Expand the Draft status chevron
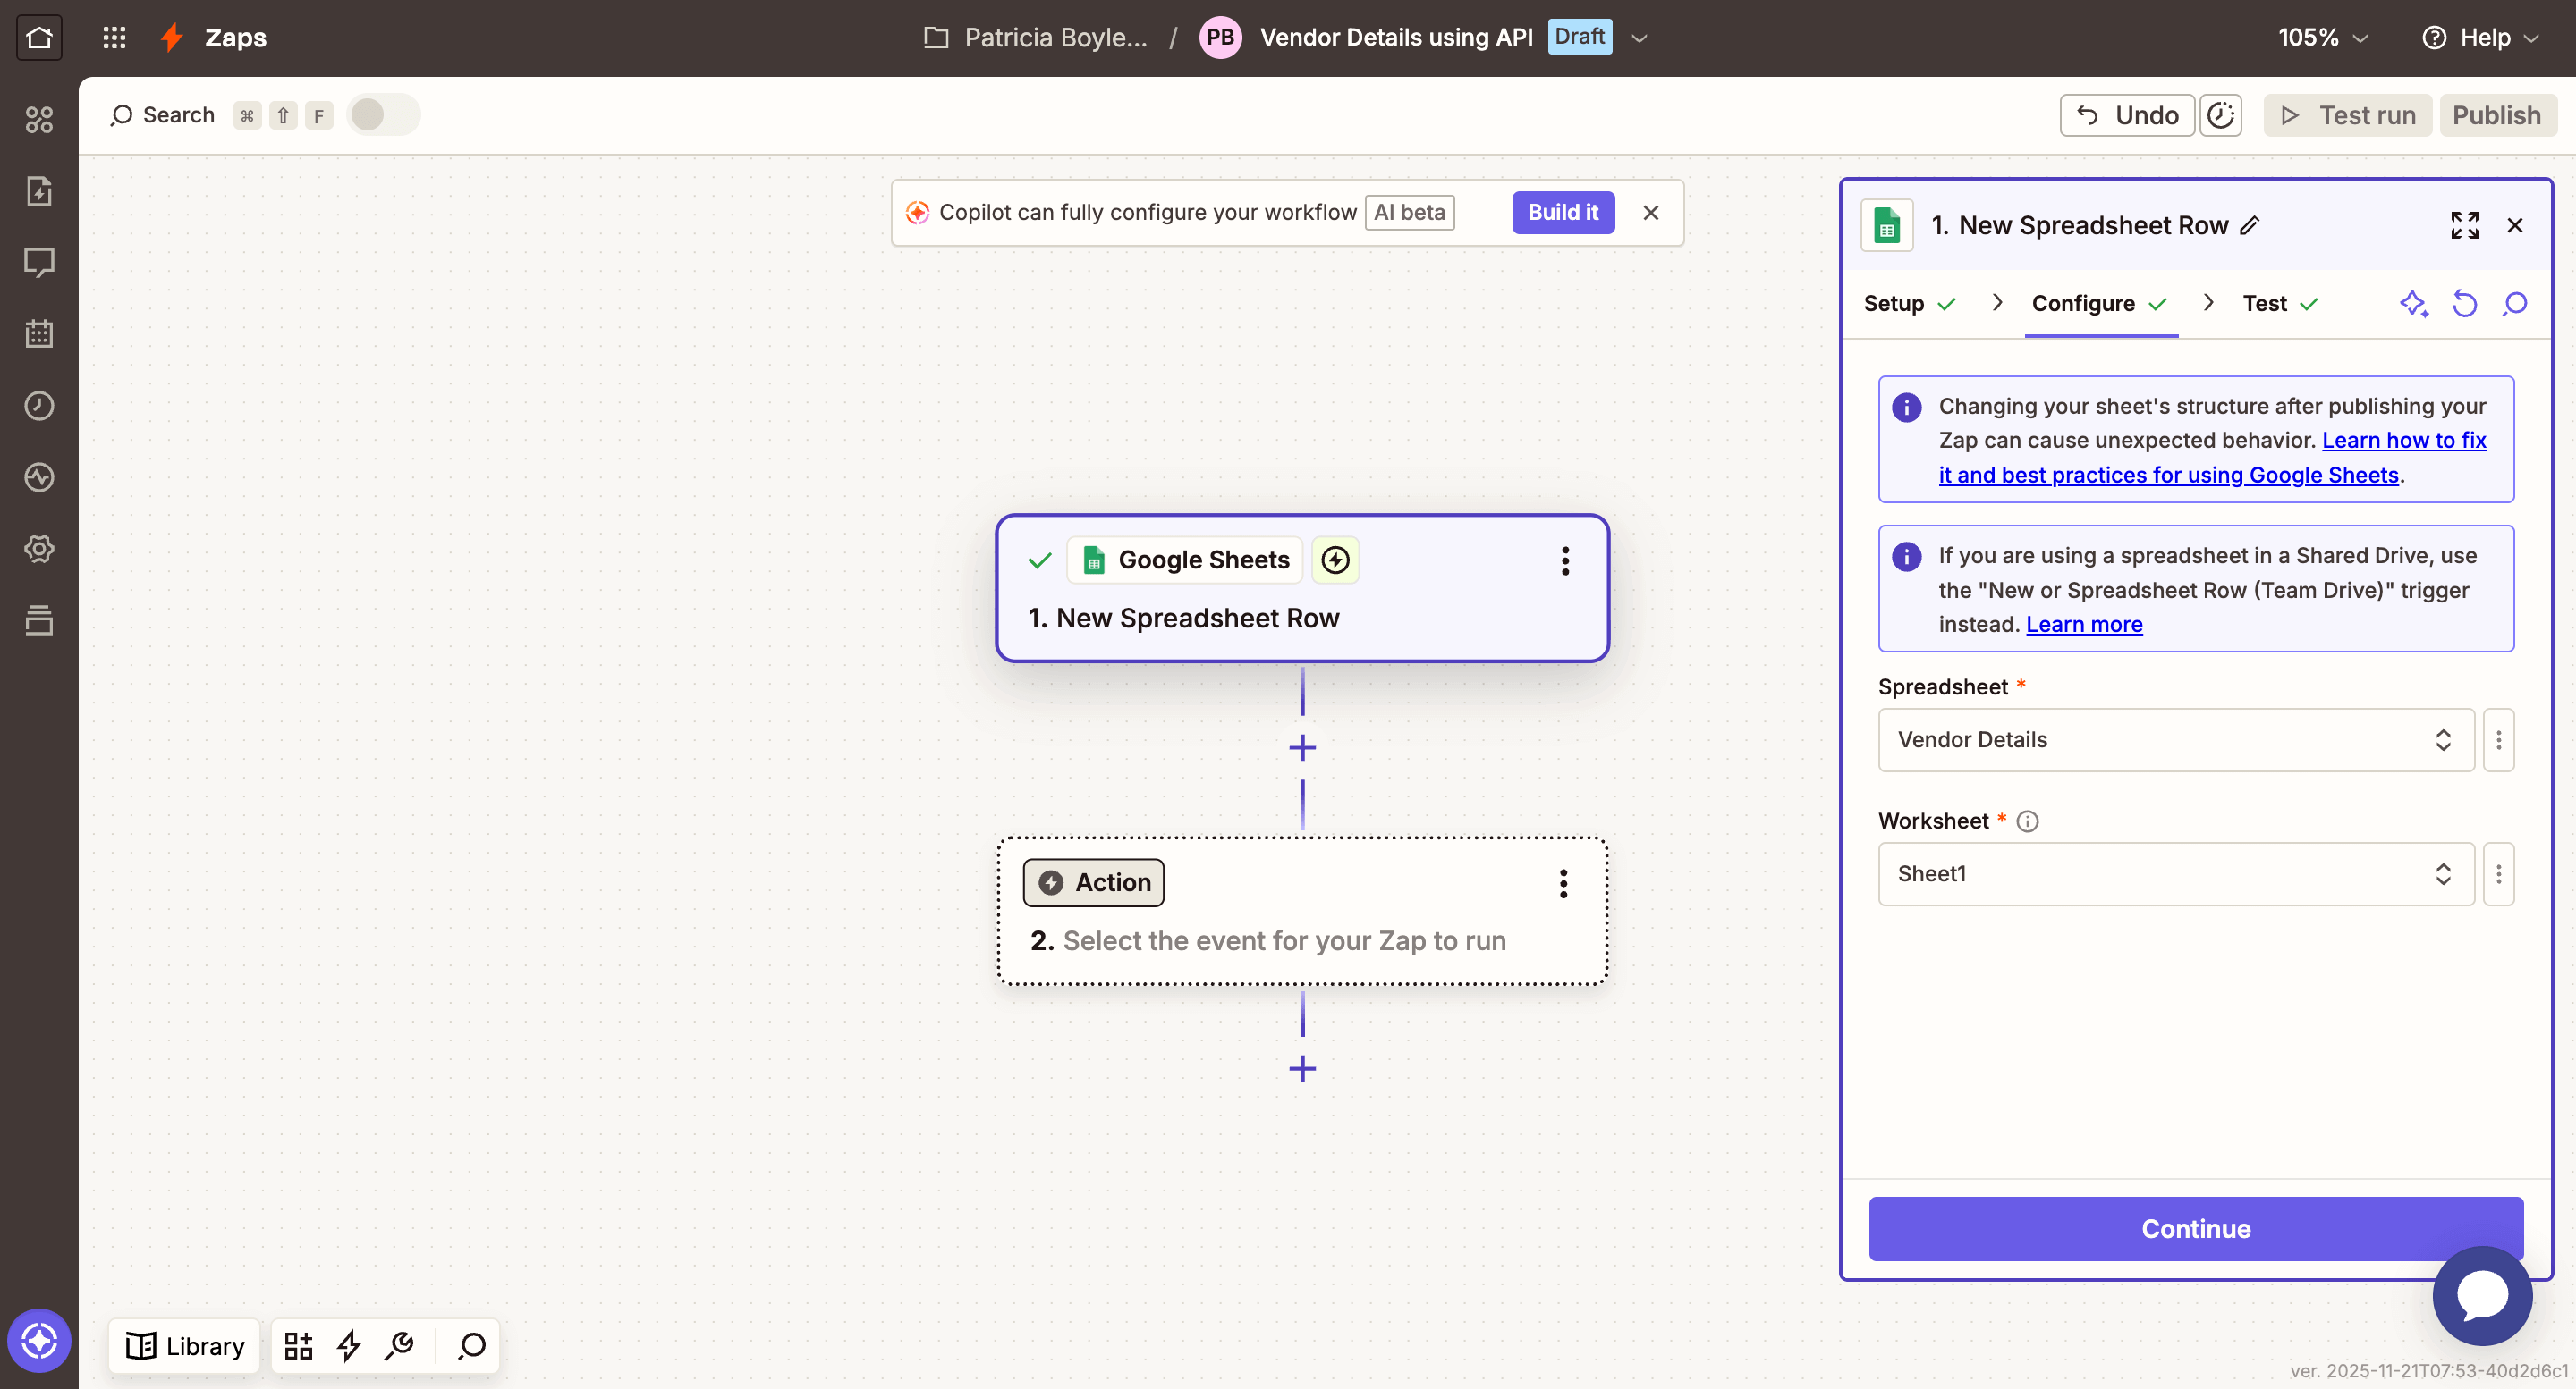The image size is (2576, 1389). click(1639, 37)
